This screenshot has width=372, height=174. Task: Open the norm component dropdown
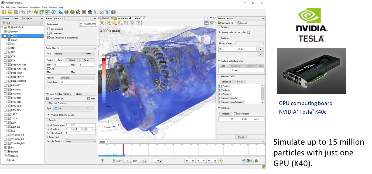pos(90,54)
